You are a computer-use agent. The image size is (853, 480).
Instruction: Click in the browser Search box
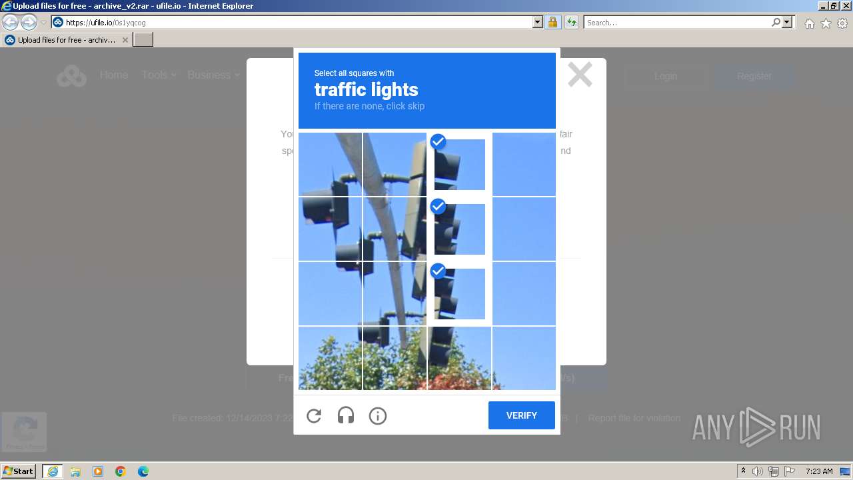(x=677, y=23)
